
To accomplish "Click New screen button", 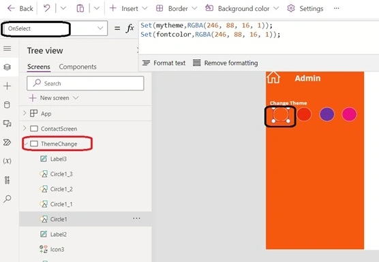I will [x=49, y=98].
